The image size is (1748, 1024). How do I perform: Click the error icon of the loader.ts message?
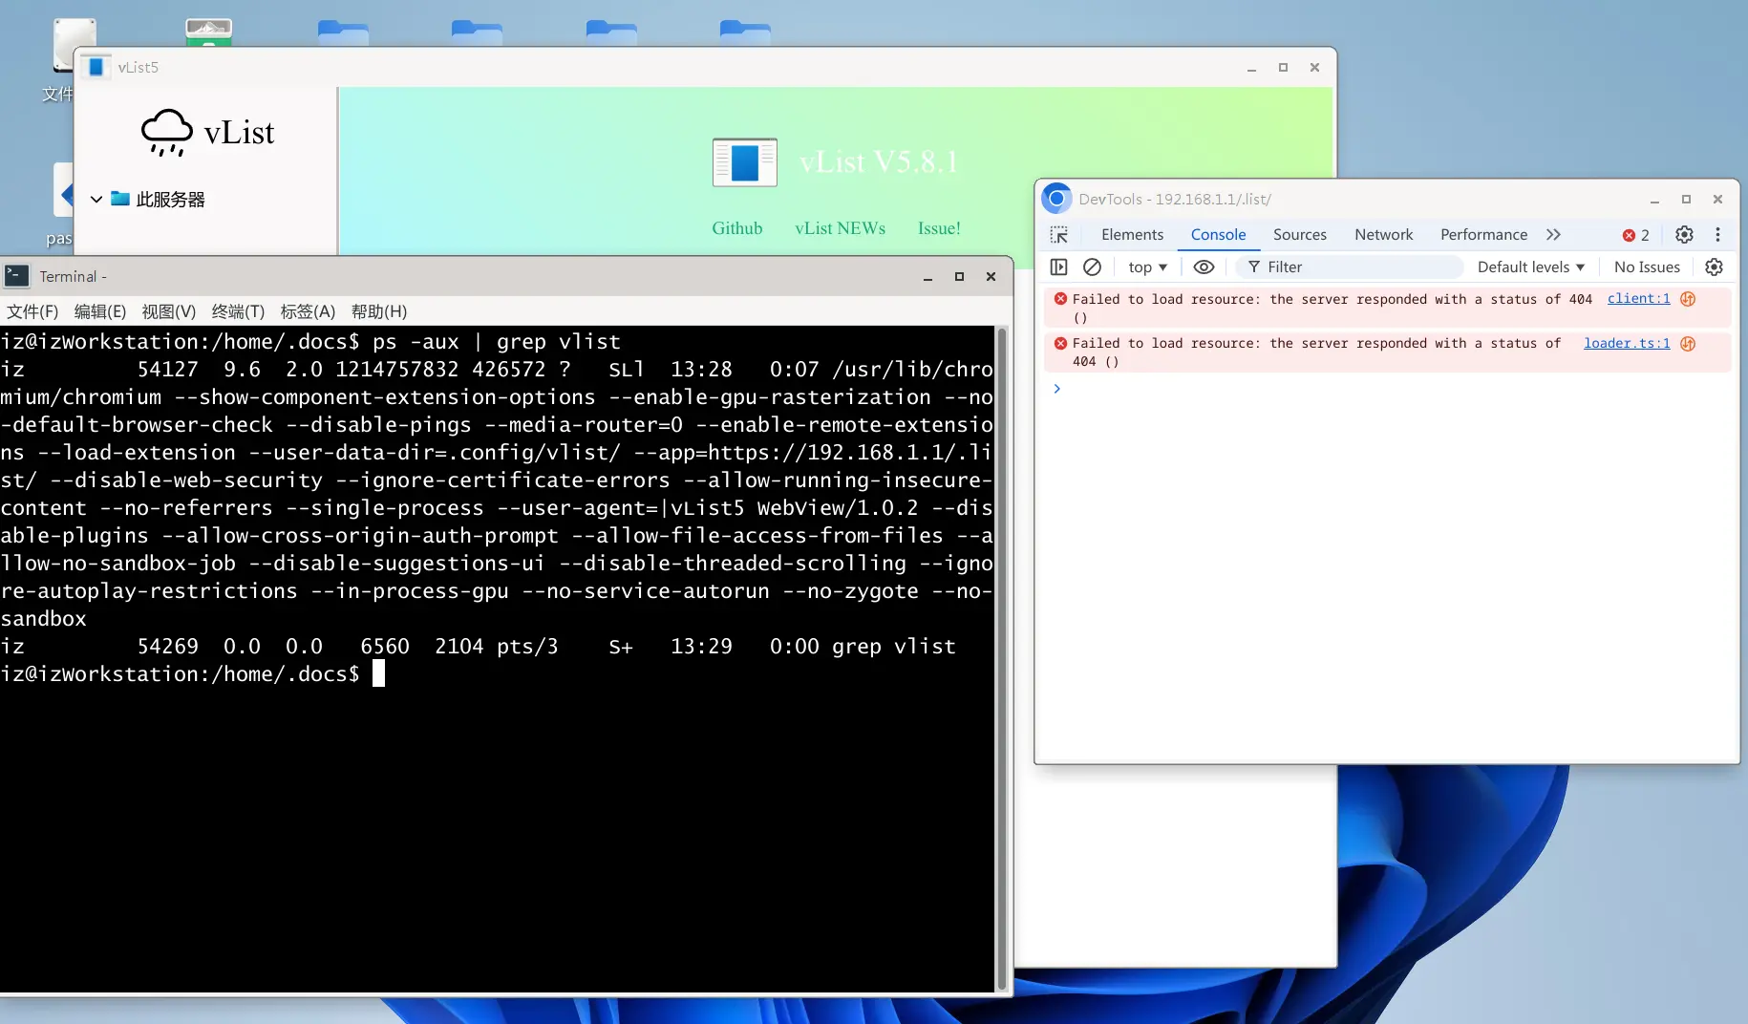1060,343
